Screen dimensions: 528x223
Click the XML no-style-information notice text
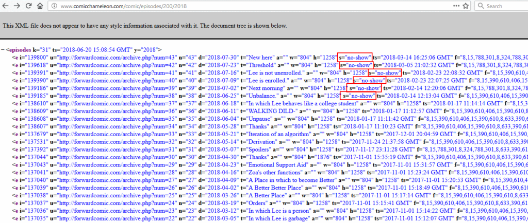click(145, 26)
